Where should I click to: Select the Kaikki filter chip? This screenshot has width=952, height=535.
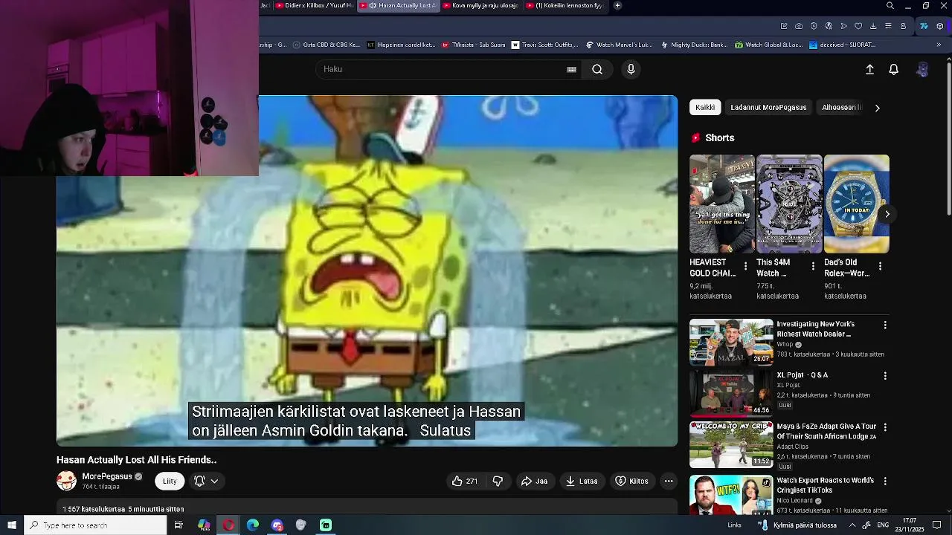705,108
